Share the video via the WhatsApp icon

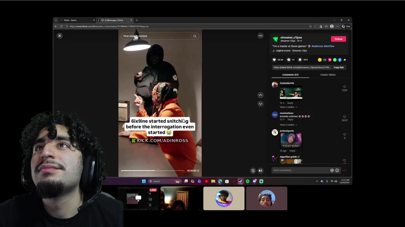click(335, 60)
